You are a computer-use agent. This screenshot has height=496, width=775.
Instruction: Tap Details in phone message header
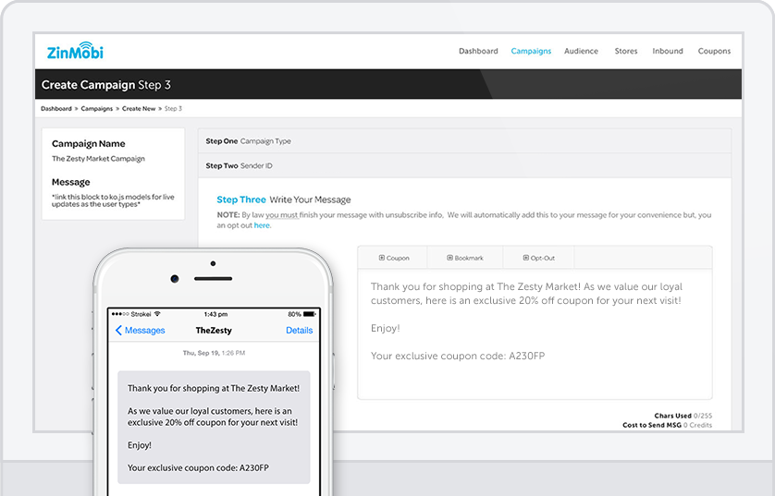point(299,330)
